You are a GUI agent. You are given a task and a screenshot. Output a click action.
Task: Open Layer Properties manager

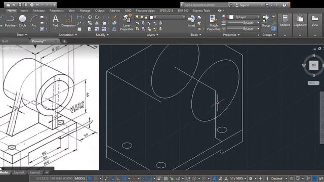(x=127, y=22)
